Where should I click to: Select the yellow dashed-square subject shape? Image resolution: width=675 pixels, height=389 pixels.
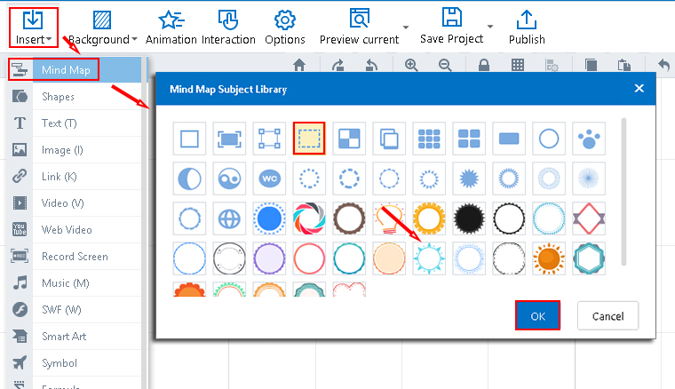click(309, 138)
